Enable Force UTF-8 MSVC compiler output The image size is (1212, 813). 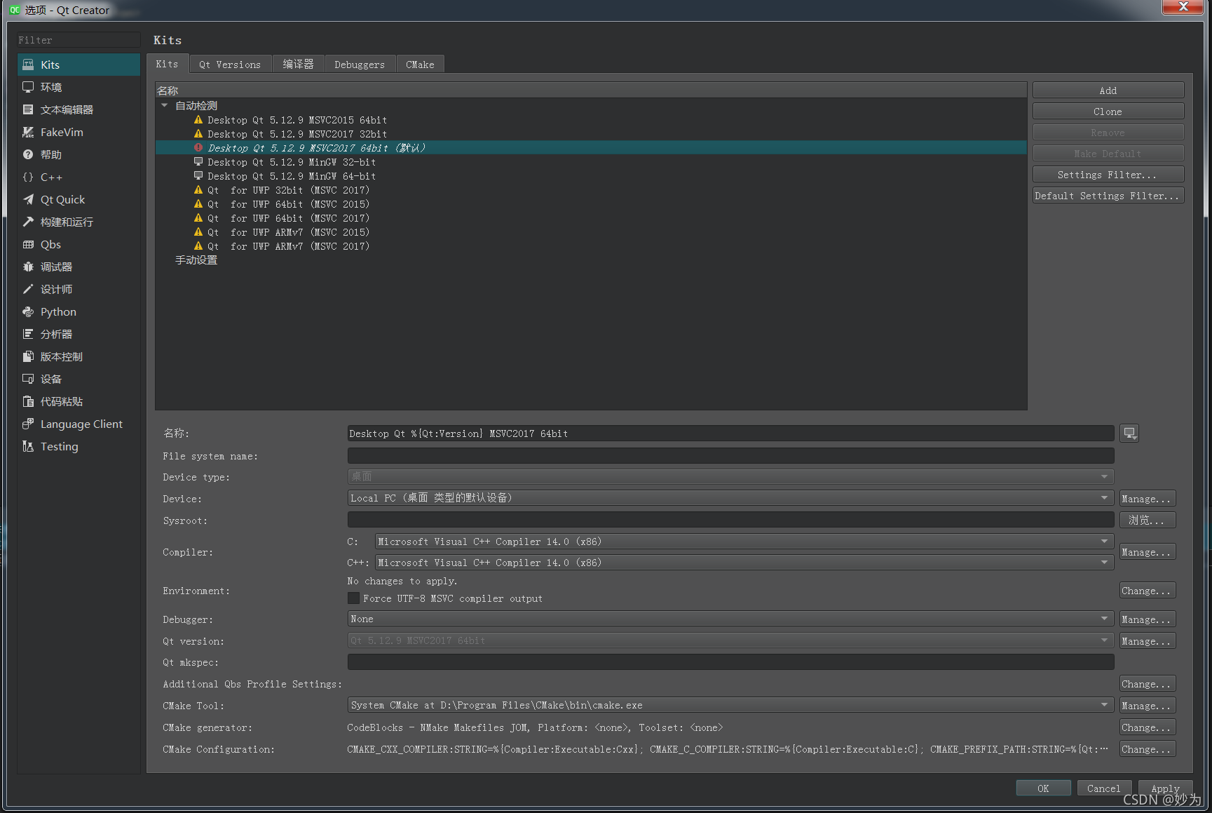(353, 598)
